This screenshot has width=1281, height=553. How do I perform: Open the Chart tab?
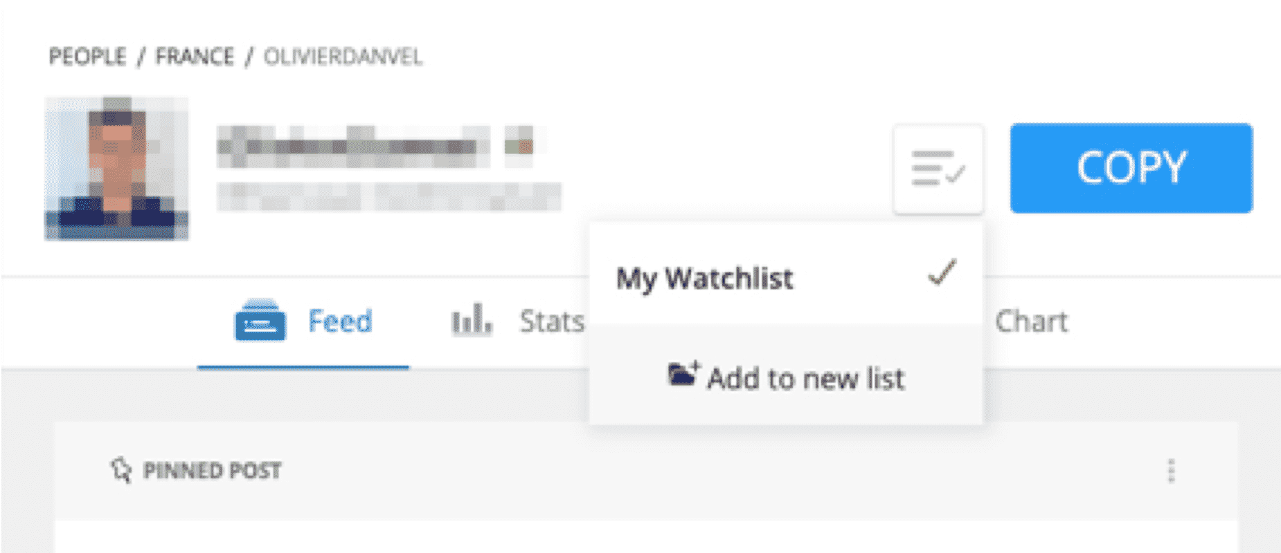(x=1031, y=321)
